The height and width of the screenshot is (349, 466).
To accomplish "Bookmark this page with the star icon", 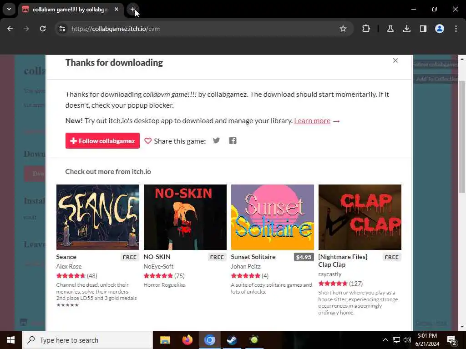I will coord(343,29).
